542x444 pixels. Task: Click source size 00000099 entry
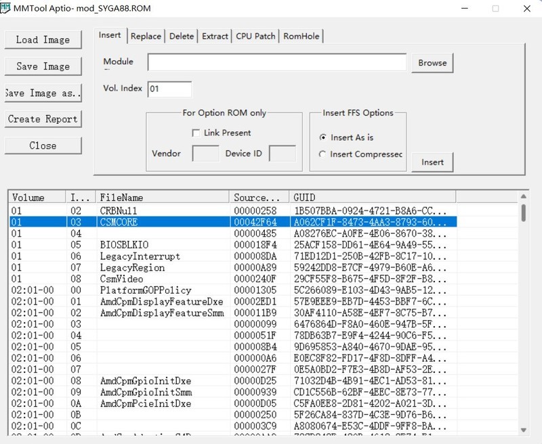click(255, 324)
